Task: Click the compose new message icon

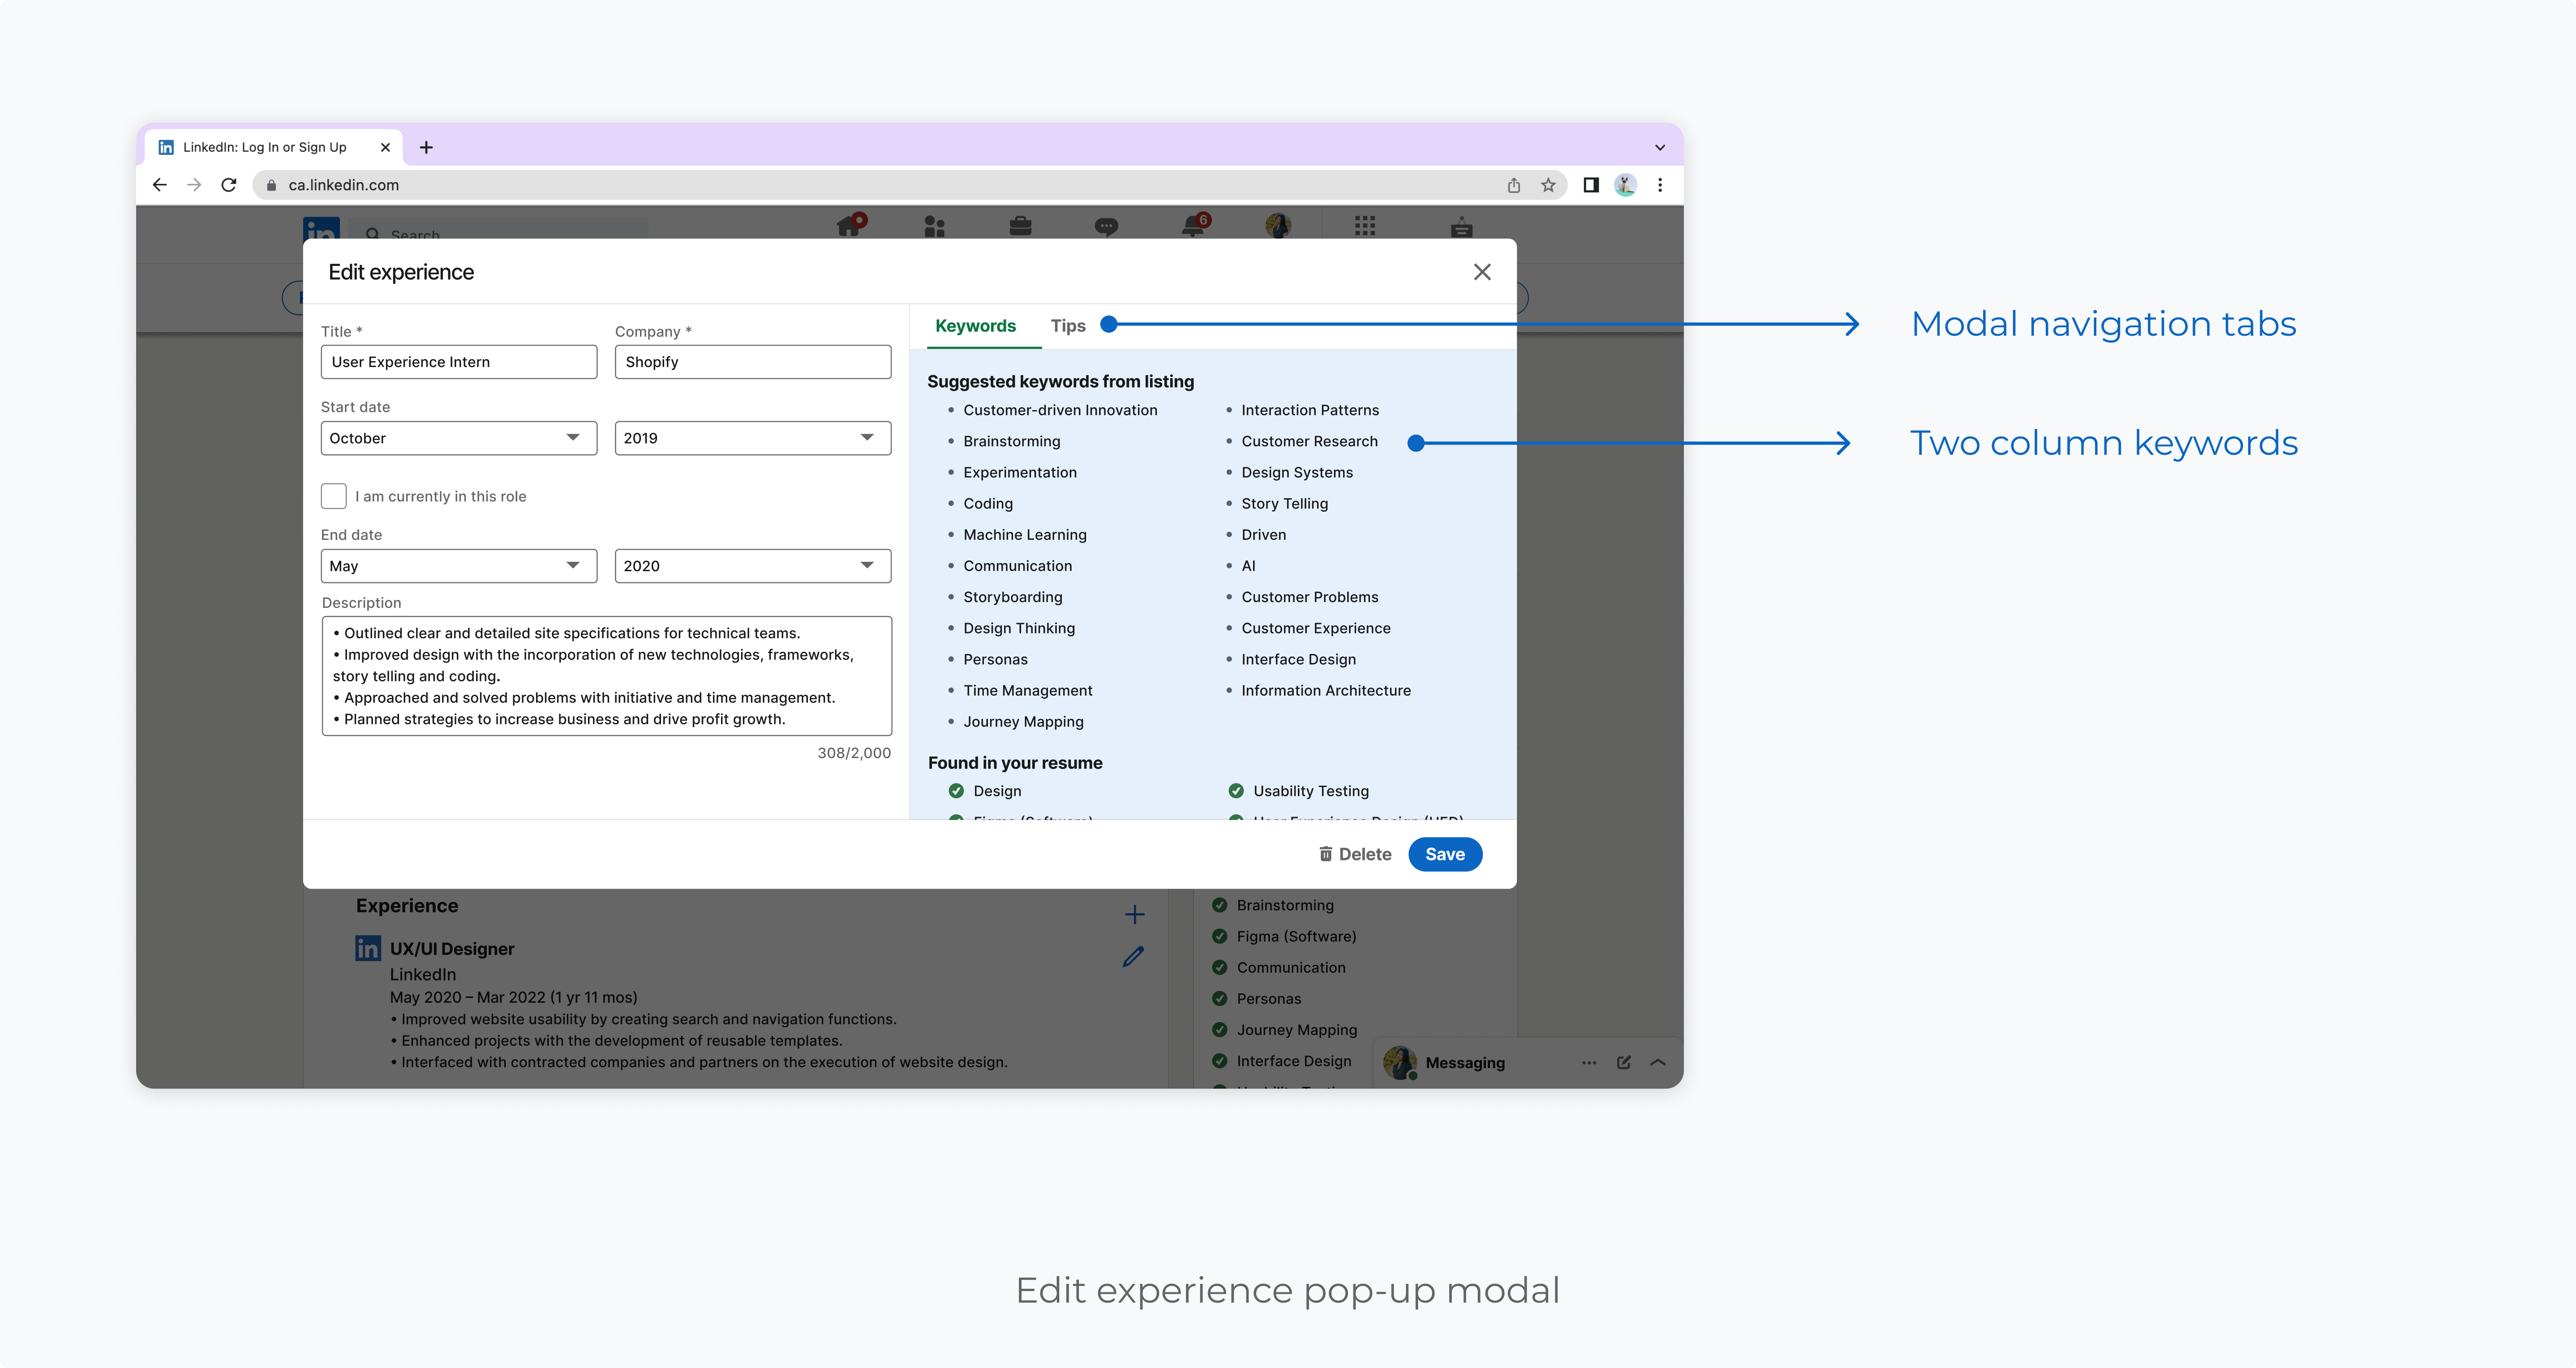Action: click(1624, 1062)
